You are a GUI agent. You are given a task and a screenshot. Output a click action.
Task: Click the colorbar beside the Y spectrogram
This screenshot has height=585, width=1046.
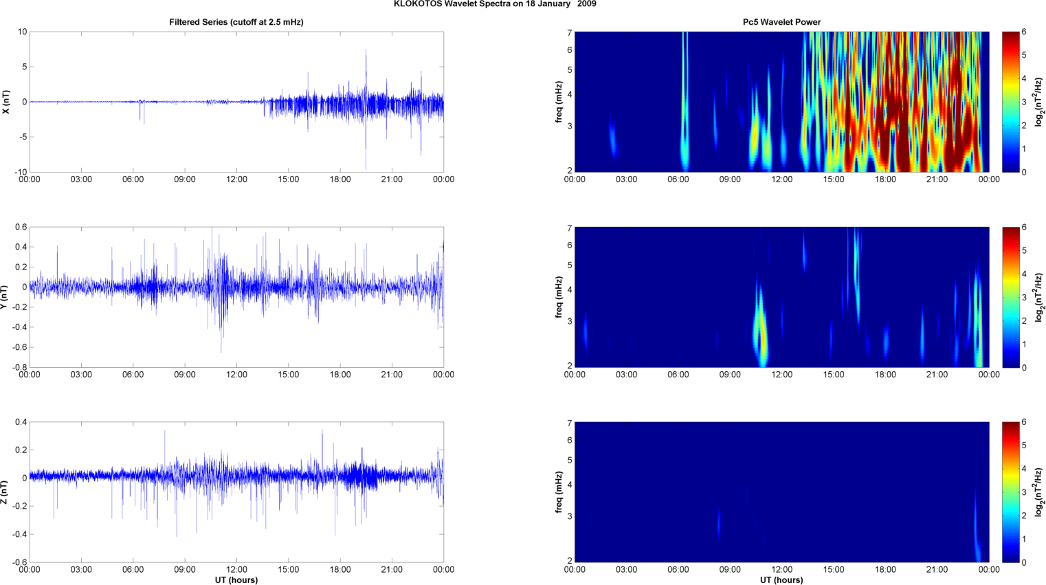[1011, 297]
